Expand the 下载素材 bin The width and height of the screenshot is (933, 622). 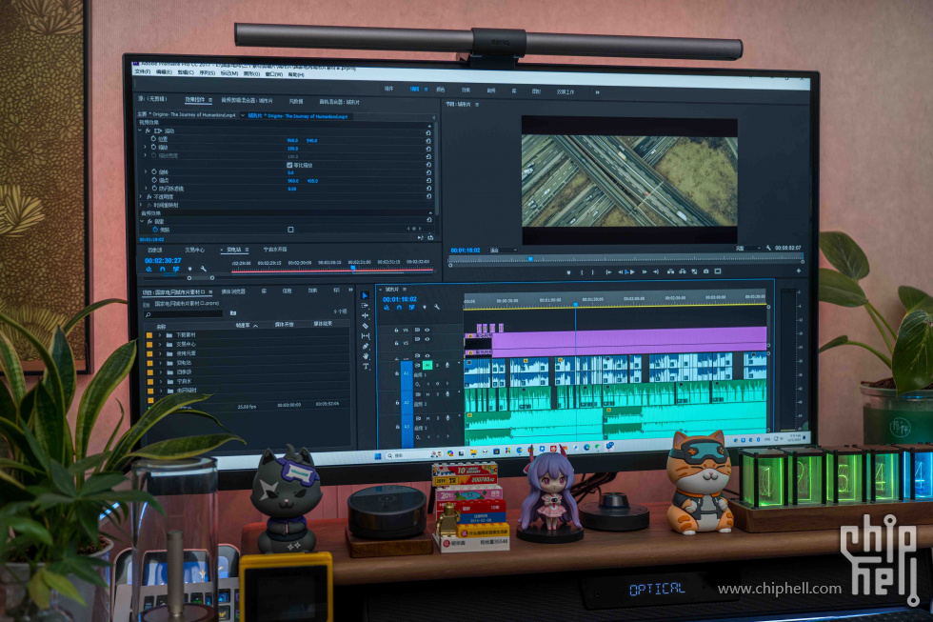coord(160,335)
